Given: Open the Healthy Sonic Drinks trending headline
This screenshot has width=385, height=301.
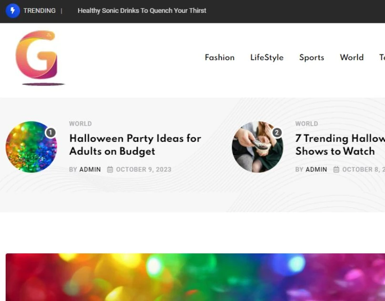Looking at the screenshot, I should coord(142,10).
